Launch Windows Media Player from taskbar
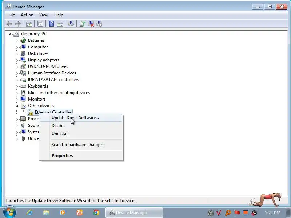 [x=63, y=213]
